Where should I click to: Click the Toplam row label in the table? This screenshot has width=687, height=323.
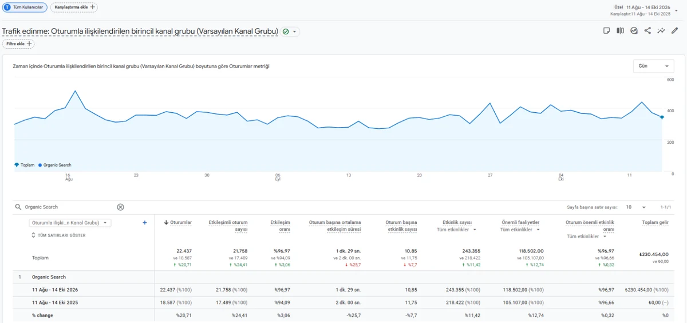click(x=40, y=258)
